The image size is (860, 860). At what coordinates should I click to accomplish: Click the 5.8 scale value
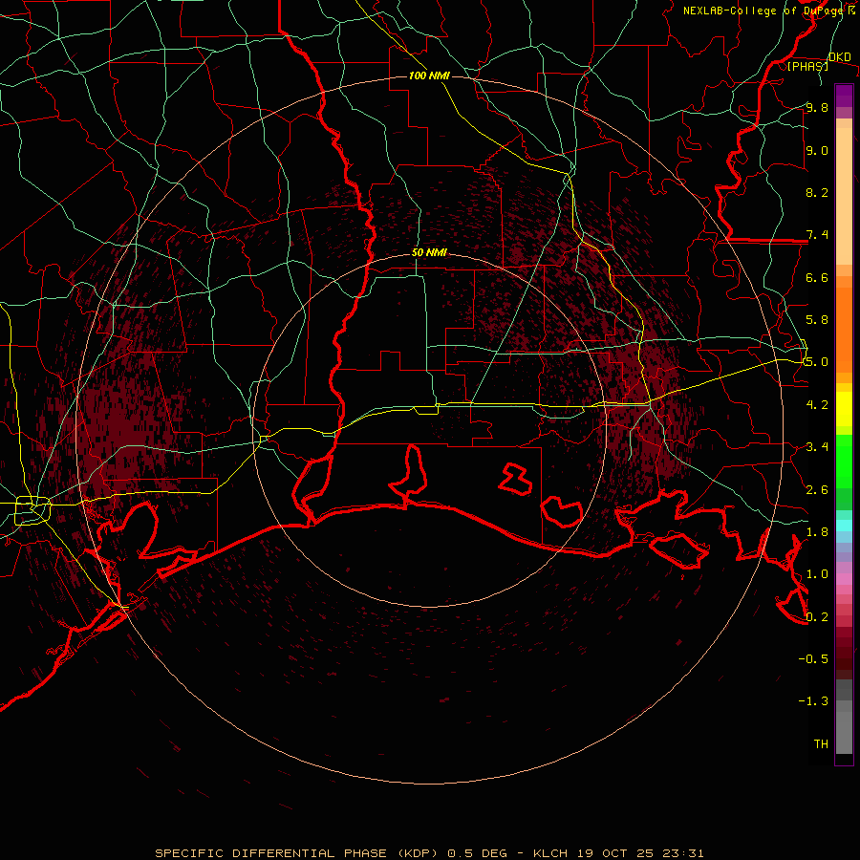817,320
